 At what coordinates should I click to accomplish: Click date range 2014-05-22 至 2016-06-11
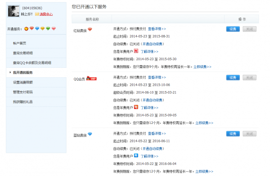point(150,141)
